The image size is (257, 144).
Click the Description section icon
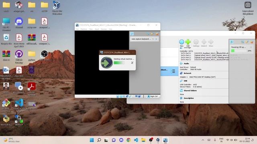181,98
